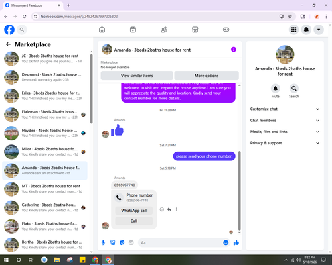The height and width of the screenshot is (265, 332).
Task: Expand Media, files and links section
Action: point(285,132)
